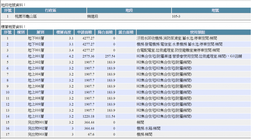This screenshot has height=139, width=253.
Task: Select the 地上002層 row label
Action: point(36,62)
